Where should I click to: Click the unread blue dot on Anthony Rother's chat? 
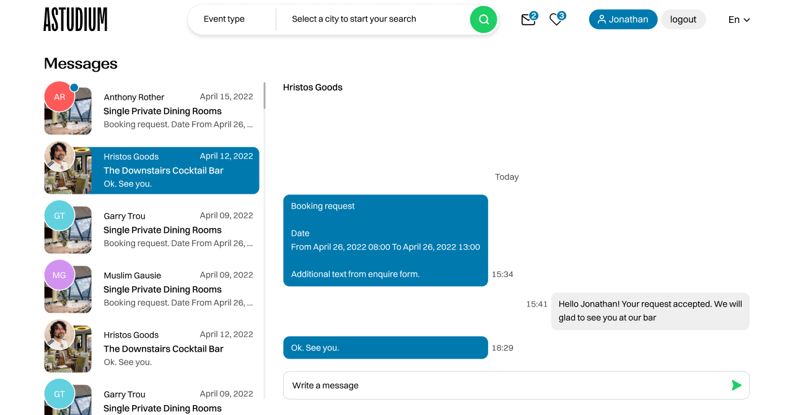coord(75,88)
